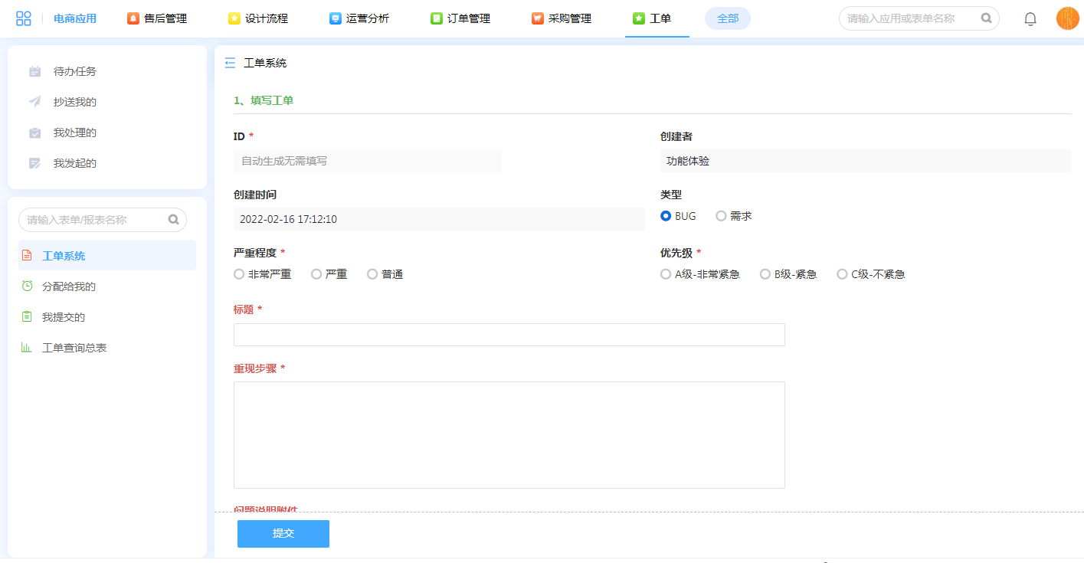1084x563 pixels.
Task: Open 工单查询总表 report
Action: click(x=74, y=348)
